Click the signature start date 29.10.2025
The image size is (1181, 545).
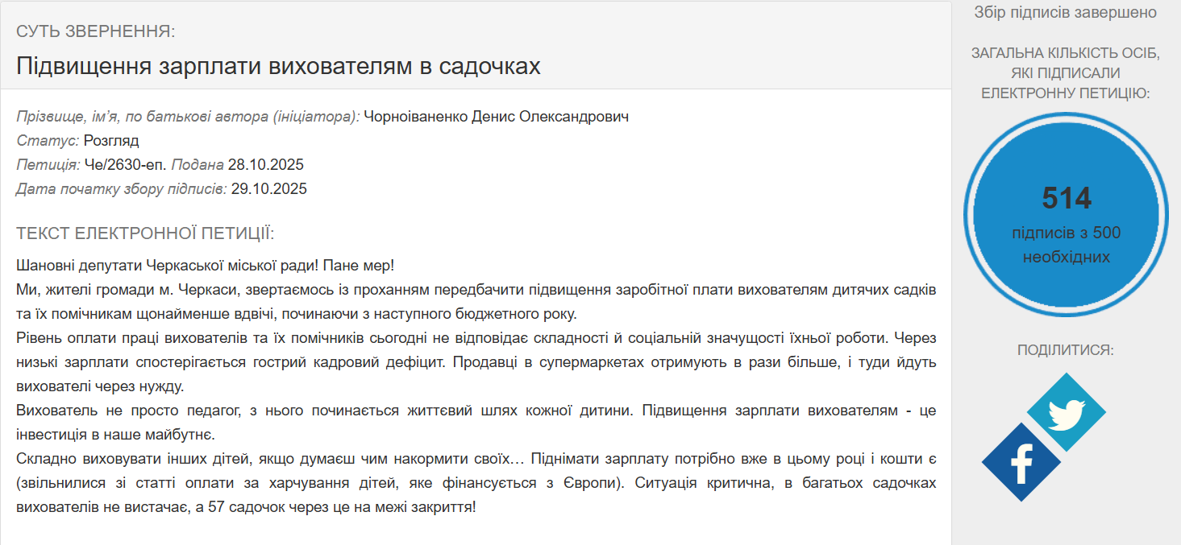[x=268, y=189]
